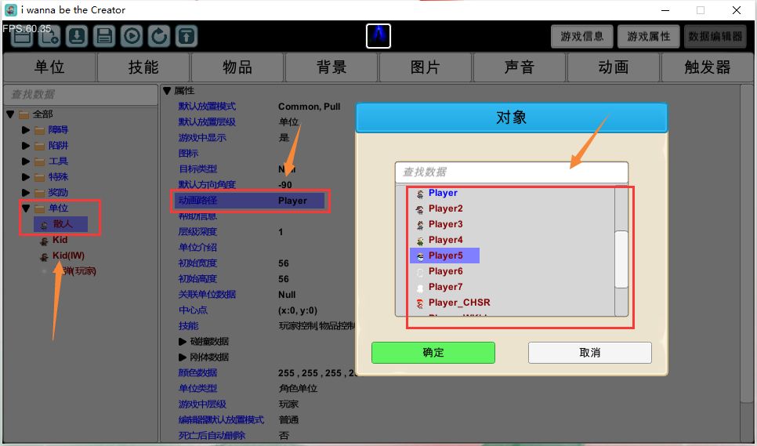
Task: Click the 游戏中显示 property
Action: pos(202,138)
